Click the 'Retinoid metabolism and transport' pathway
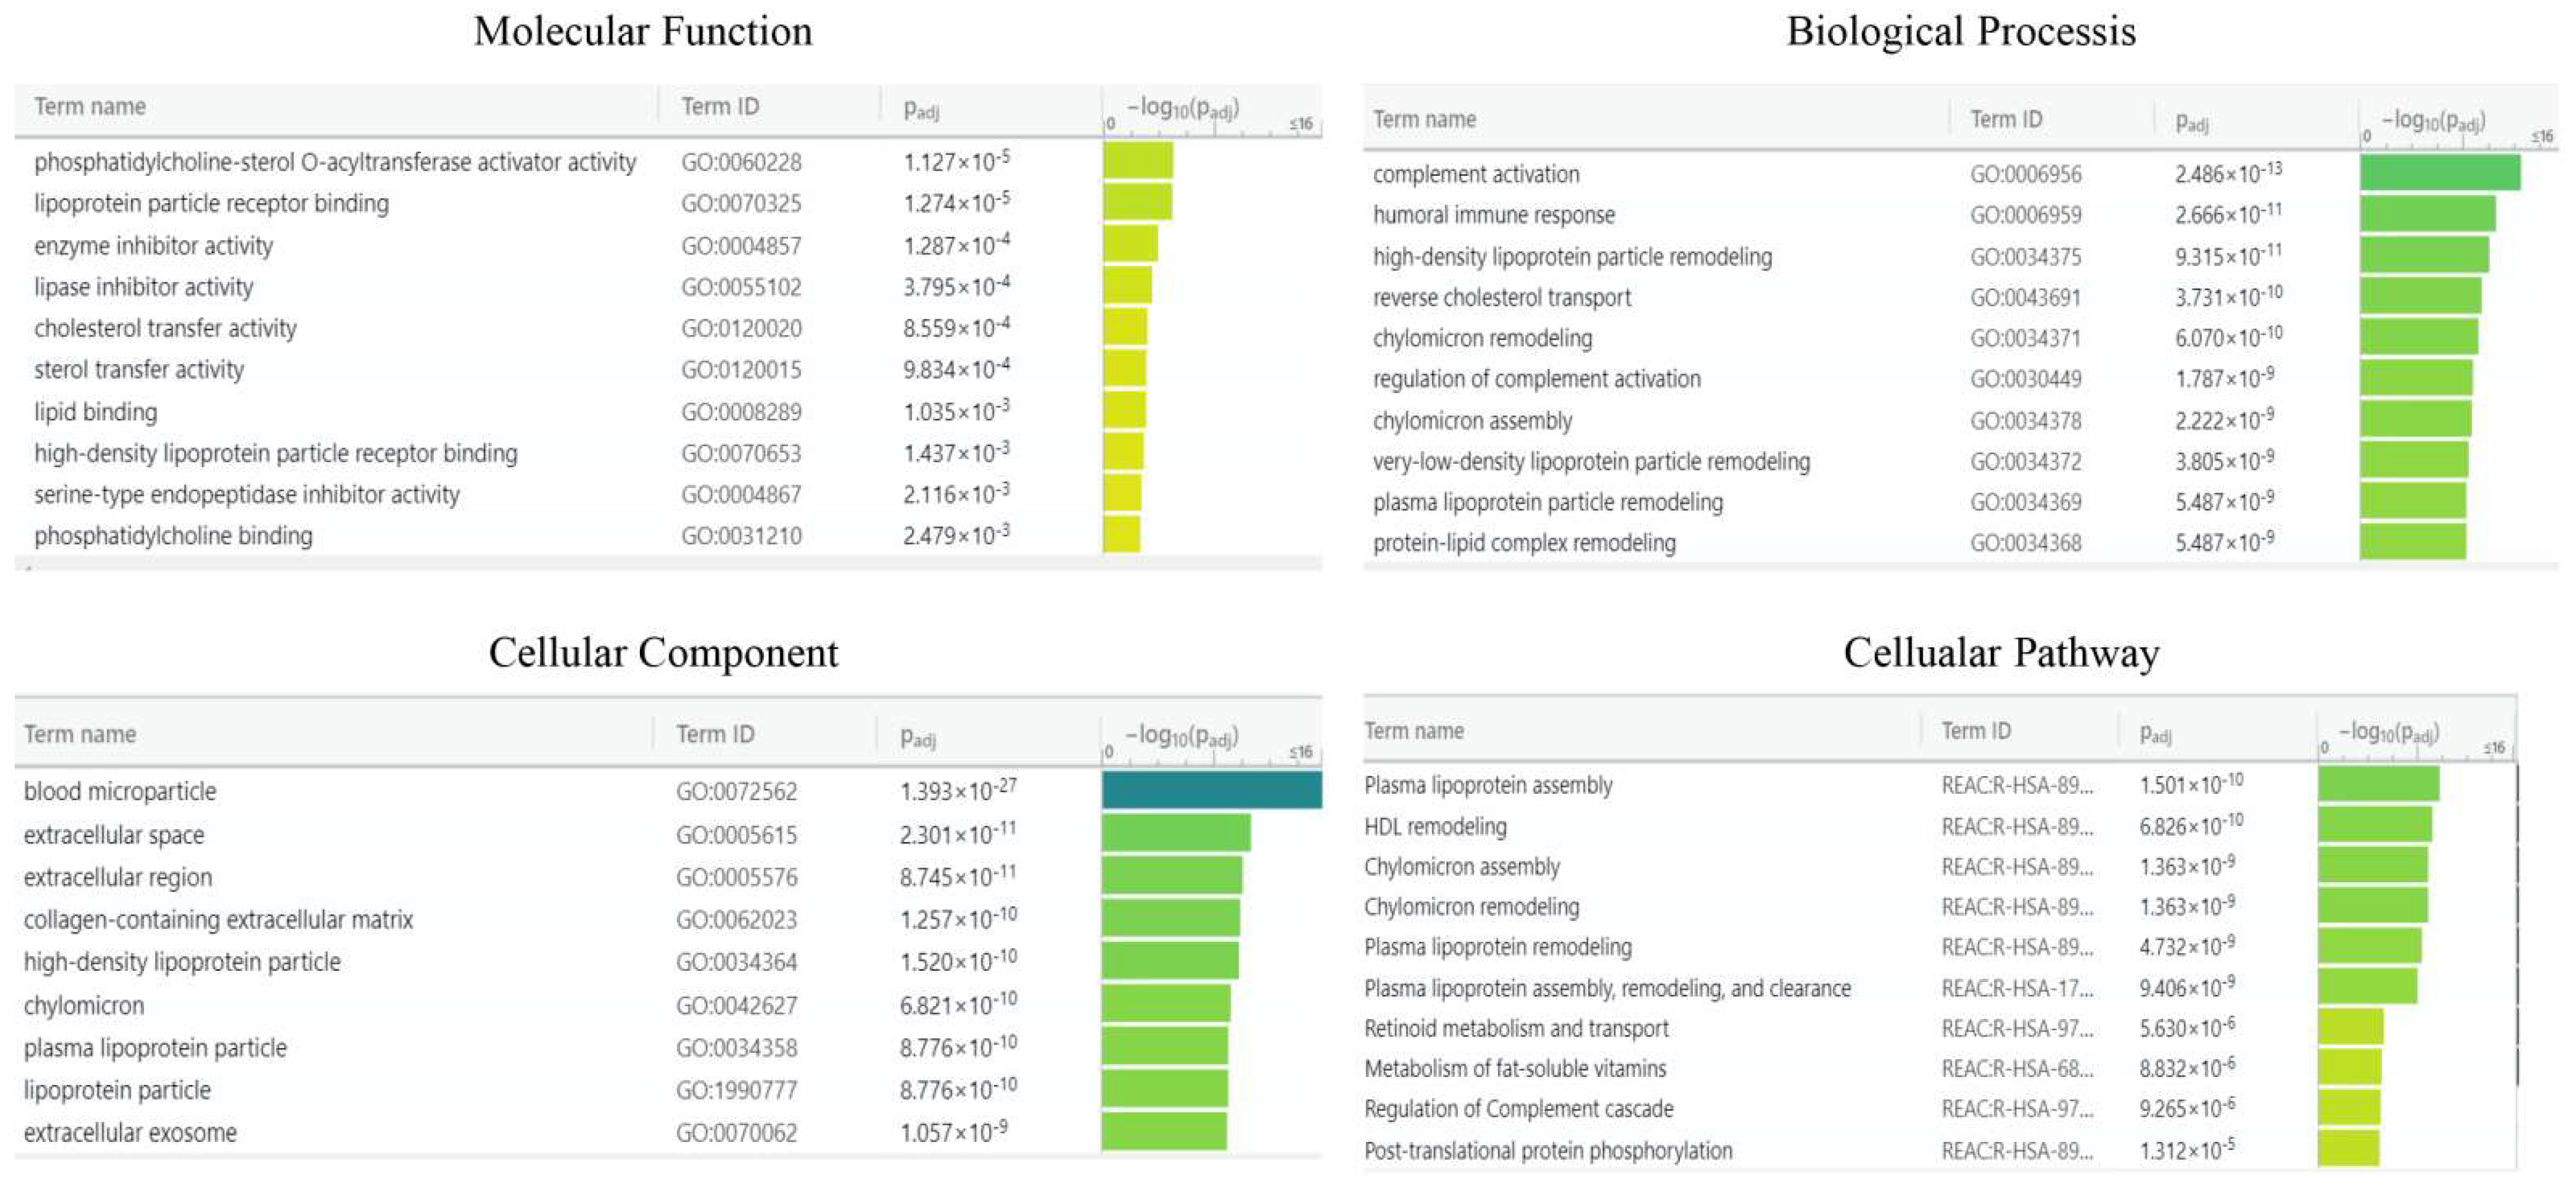This screenshot has width=2576, height=1185. [x=1516, y=1028]
